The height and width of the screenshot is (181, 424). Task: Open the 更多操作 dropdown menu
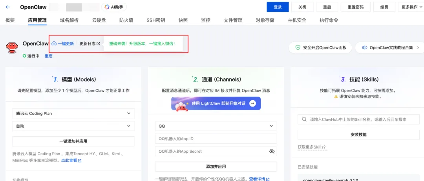[x=411, y=7]
